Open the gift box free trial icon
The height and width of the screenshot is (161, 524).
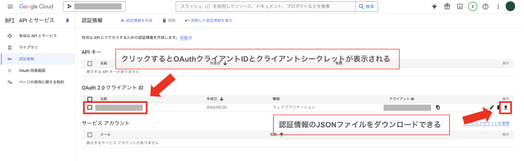tap(447, 7)
